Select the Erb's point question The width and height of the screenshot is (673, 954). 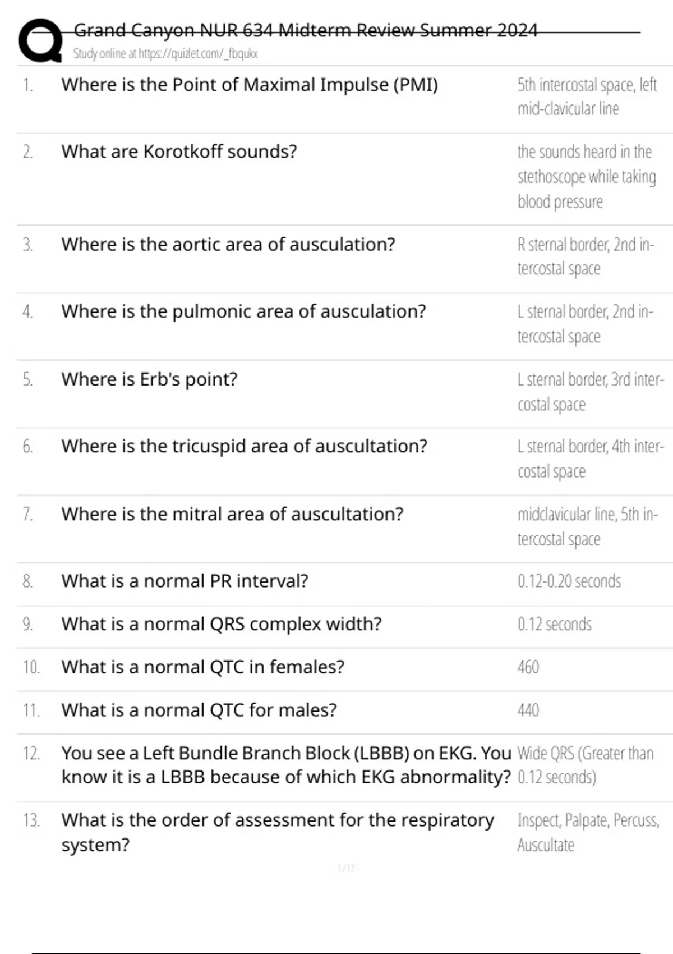click(149, 379)
